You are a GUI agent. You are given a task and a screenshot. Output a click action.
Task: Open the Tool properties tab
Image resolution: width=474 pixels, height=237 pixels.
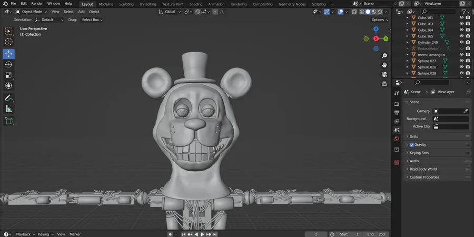[397, 93]
